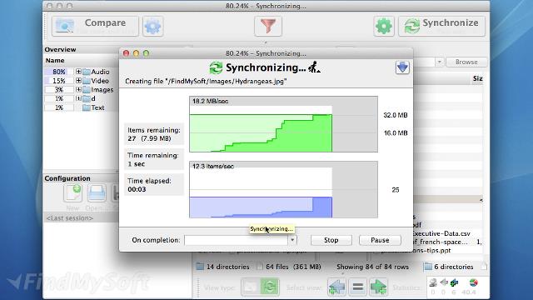533x300 pixels.
Task: Expand the Video folder tree node
Action: point(78,81)
